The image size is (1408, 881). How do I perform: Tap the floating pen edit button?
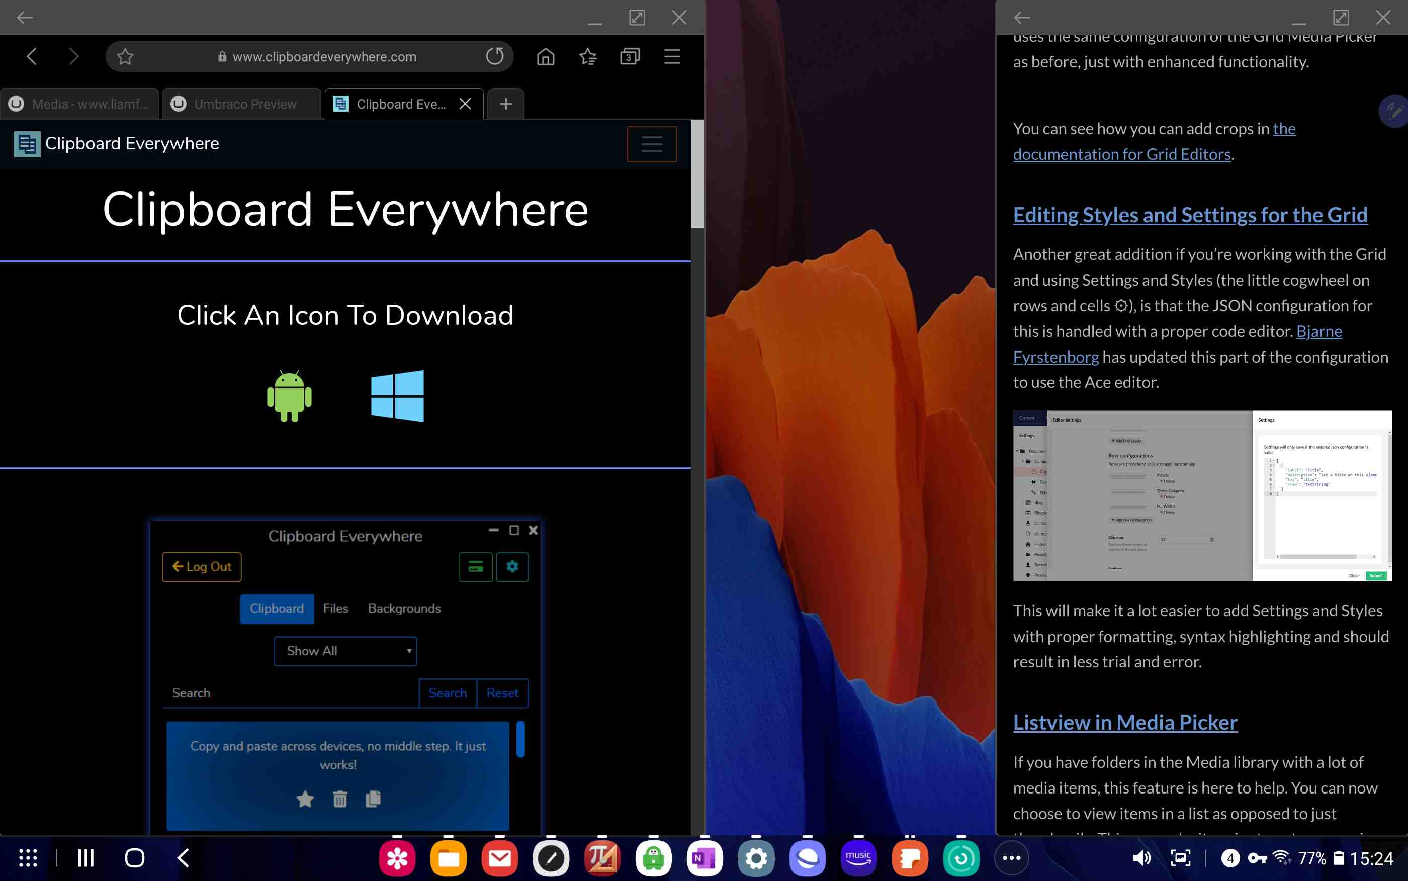tap(1394, 111)
